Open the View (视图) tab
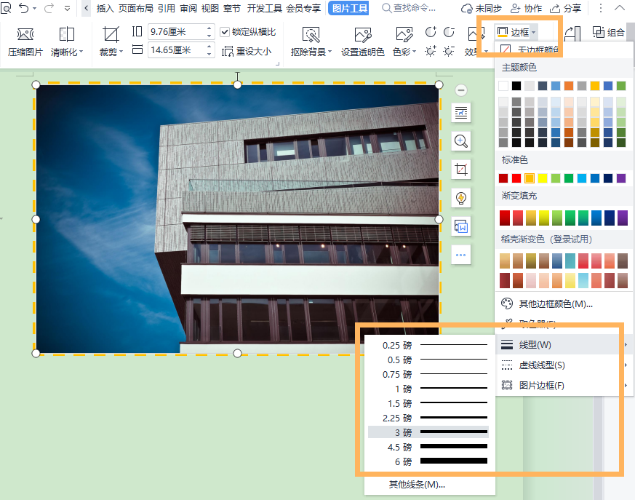The width and height of the screenshot is (635, 500). pyautogui.click(x=210, y=8)
